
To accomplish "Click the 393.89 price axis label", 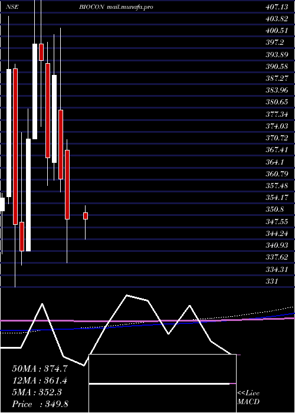I will click(277, 54).
